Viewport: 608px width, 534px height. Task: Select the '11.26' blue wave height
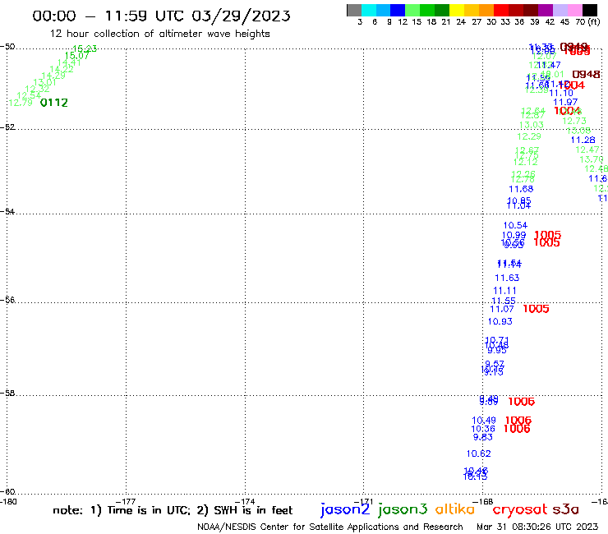[x=583, y=140]
